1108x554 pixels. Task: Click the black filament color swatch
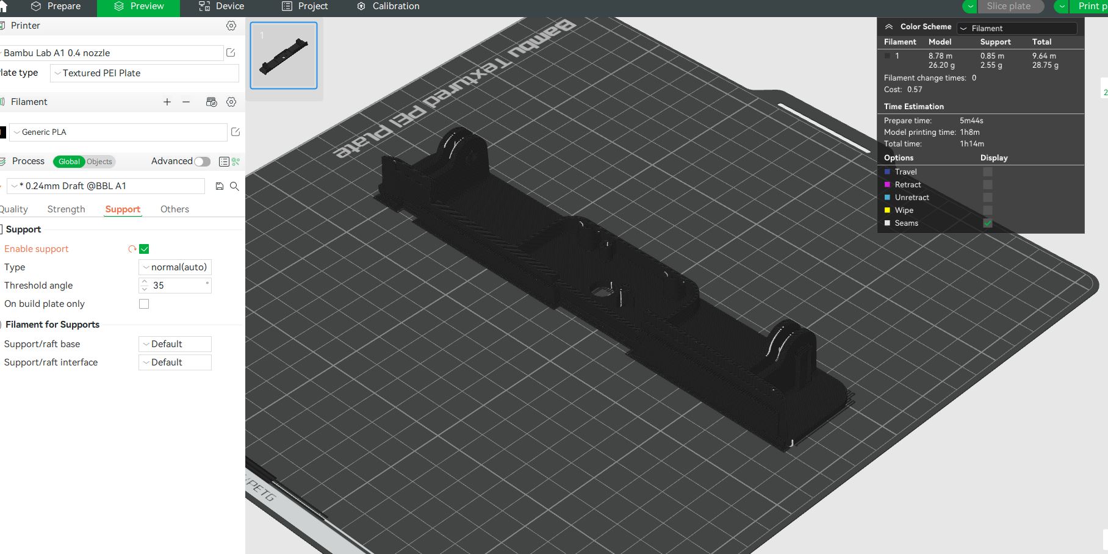3,132
